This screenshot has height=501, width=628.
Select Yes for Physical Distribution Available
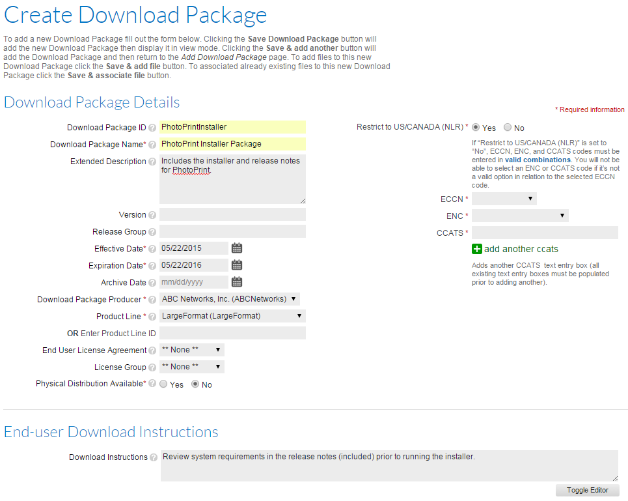(163, 384)
